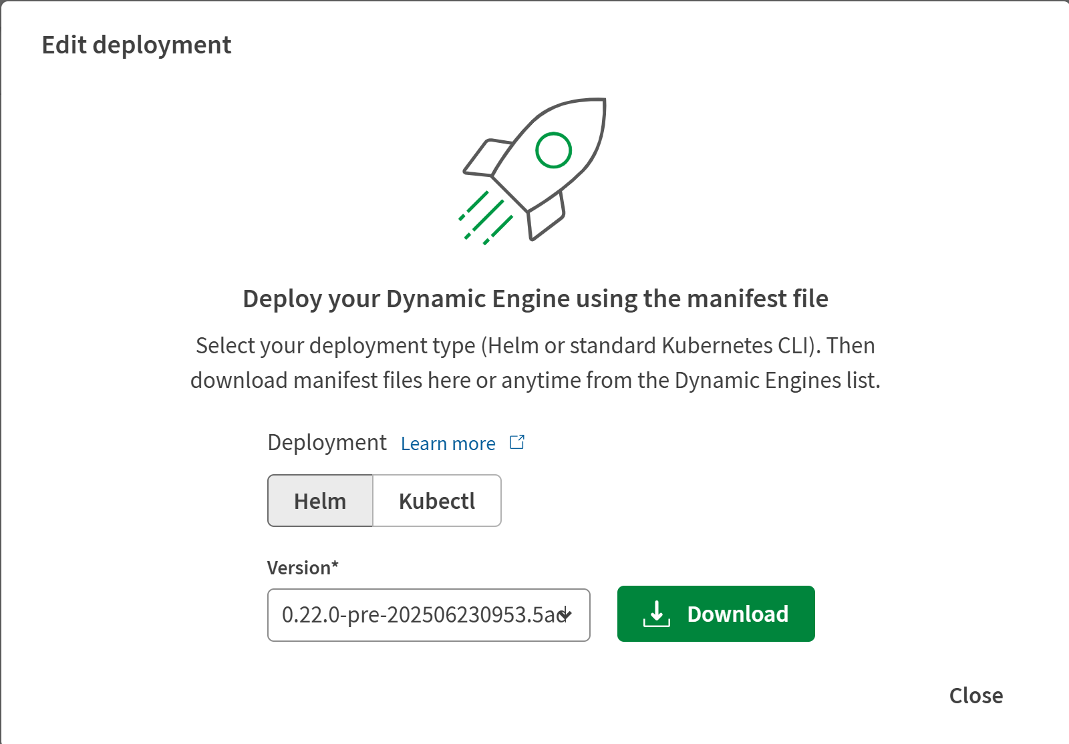Click the Deployment field label
The width and height of the screenshot is (1069, 744).
[327, 442]
